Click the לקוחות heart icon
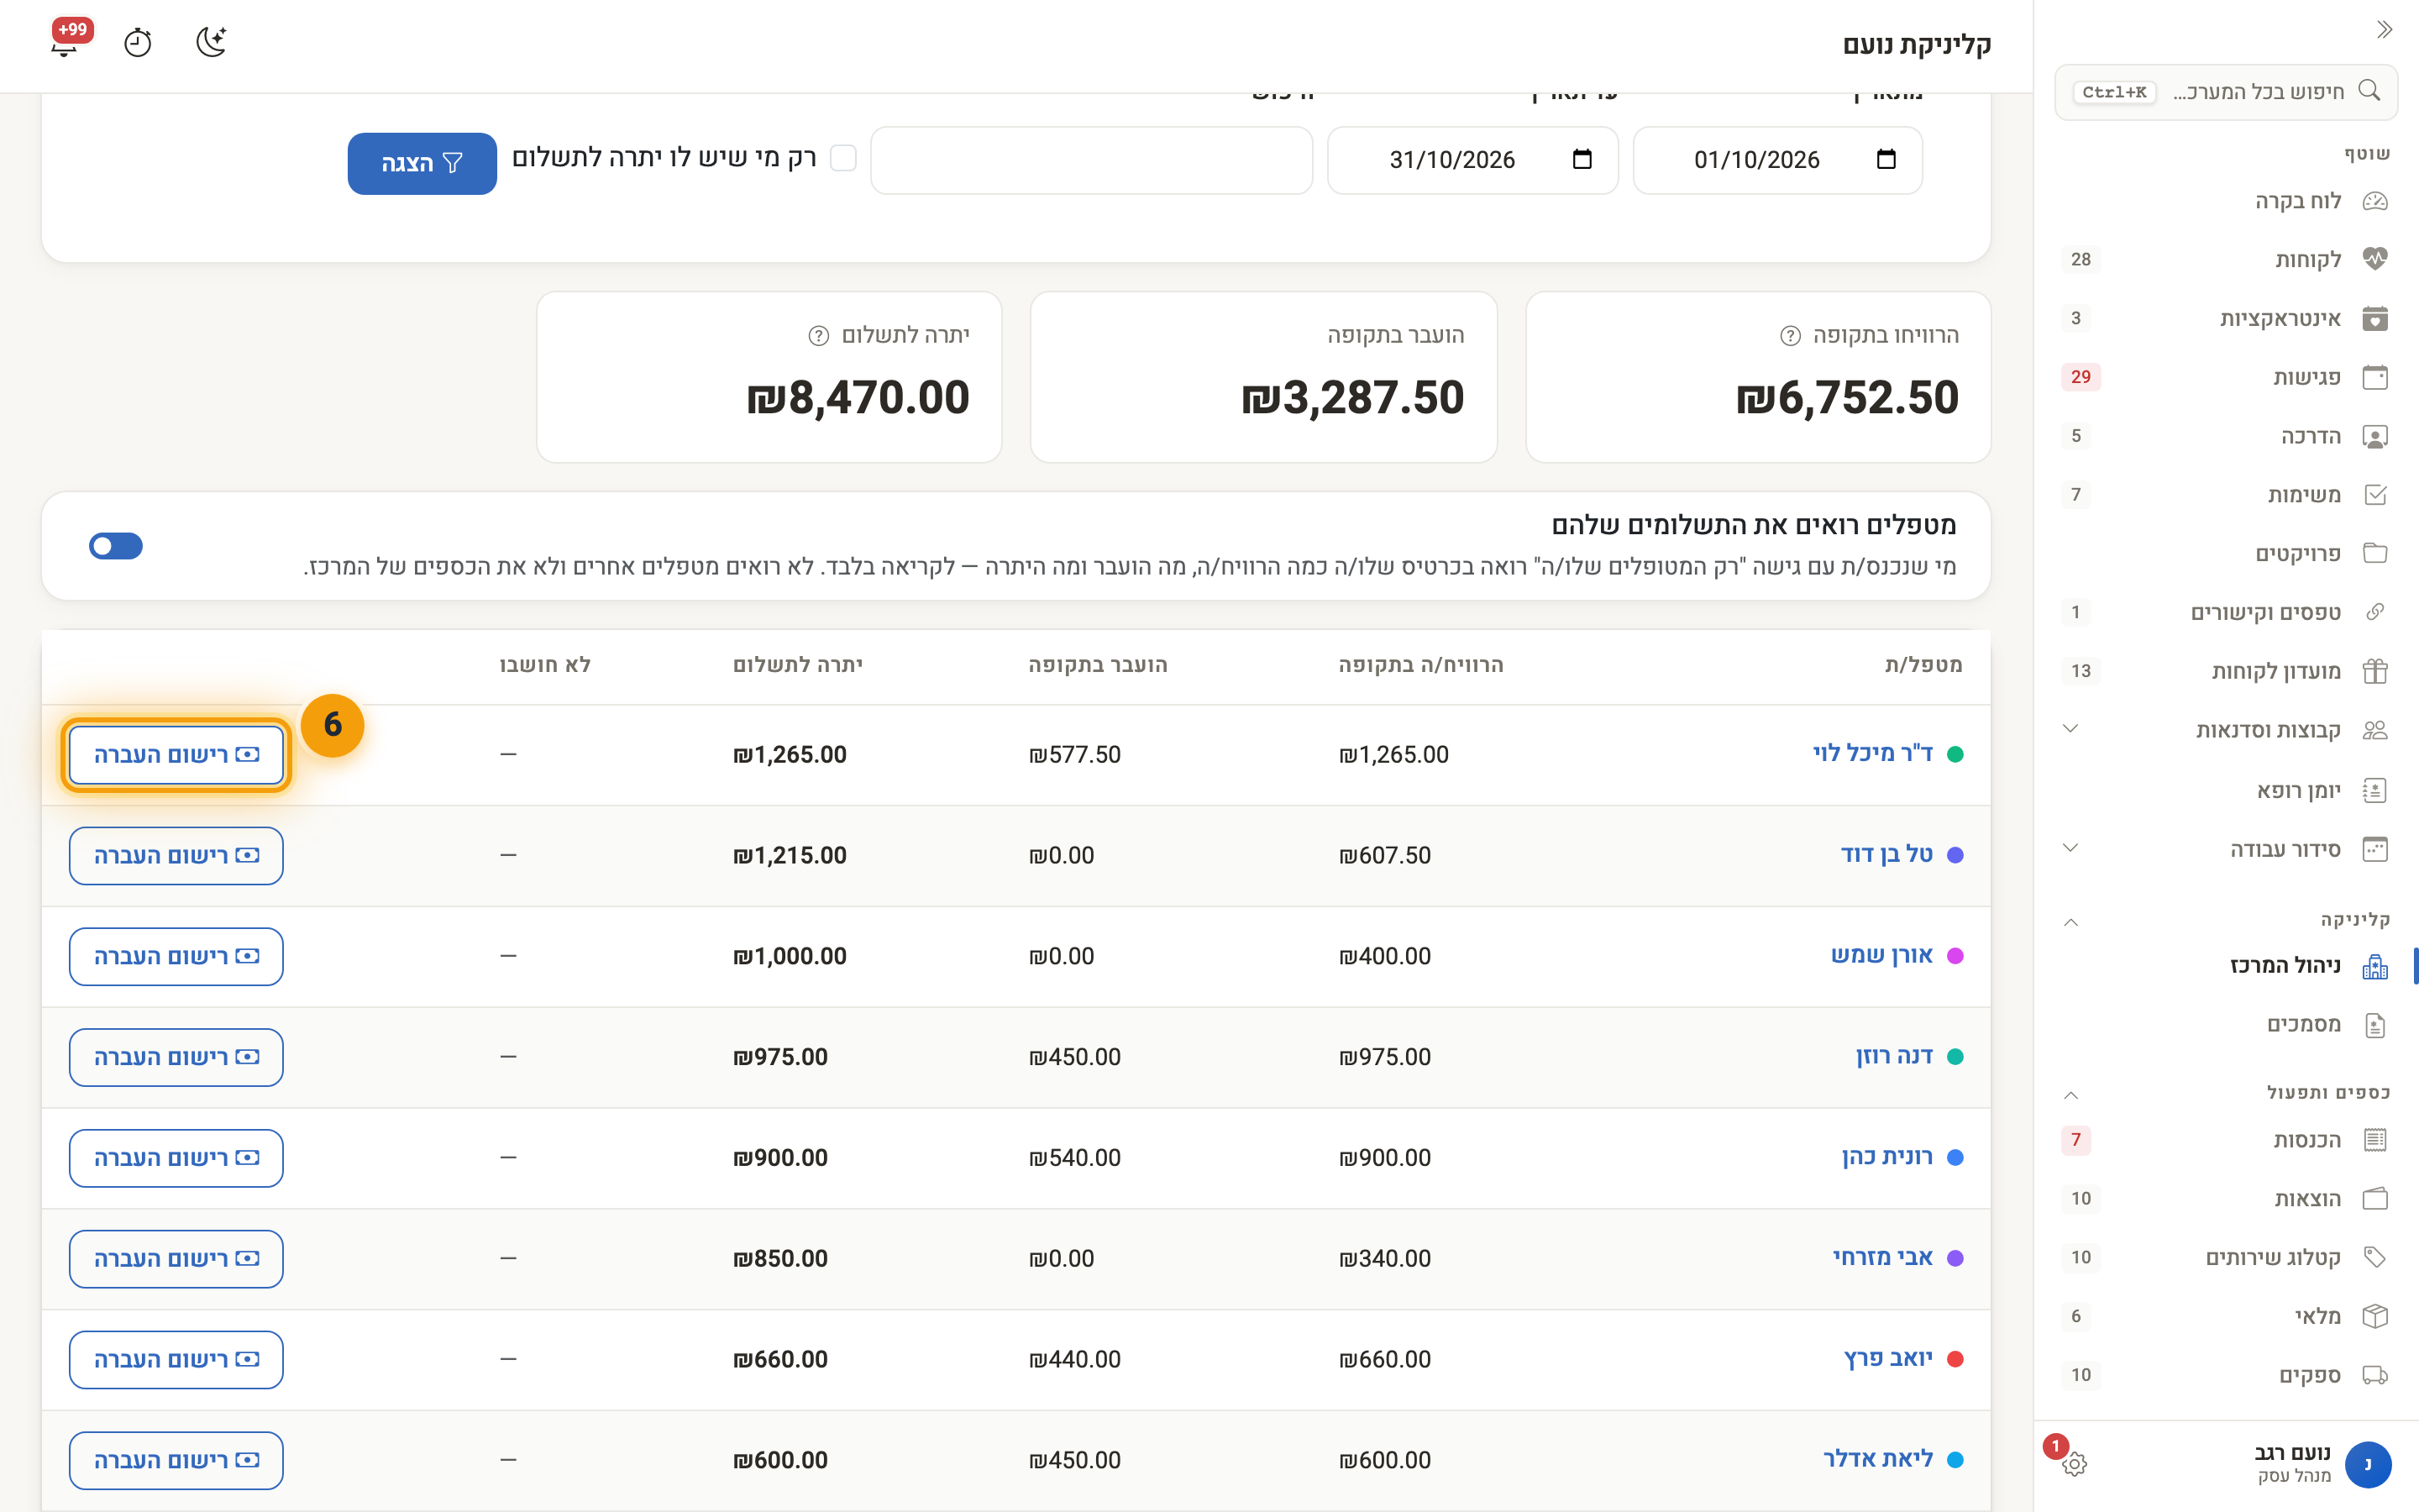 [2375, 259]
